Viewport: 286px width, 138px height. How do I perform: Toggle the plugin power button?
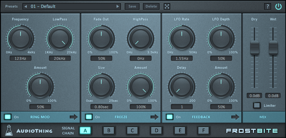pyautogui.click(x=278, y=6)
